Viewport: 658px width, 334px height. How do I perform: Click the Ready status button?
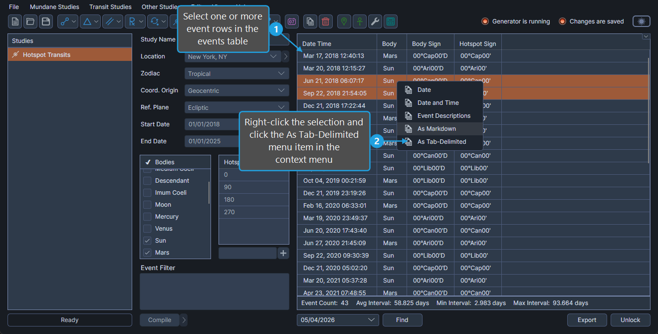70,320
